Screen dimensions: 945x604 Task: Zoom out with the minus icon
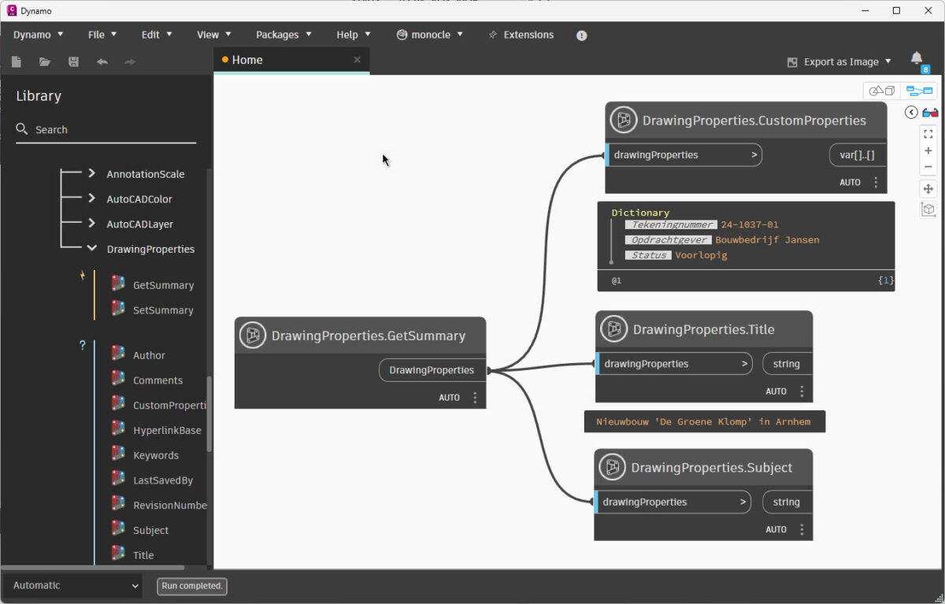coord(928,167)
